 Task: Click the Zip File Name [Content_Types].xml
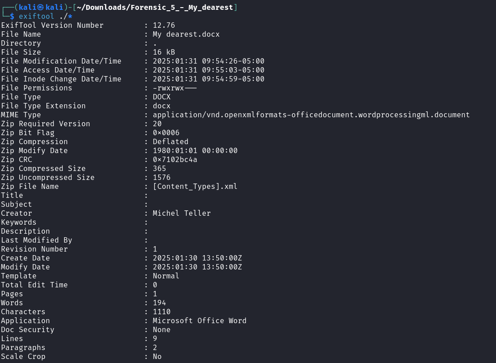[195, 186]
